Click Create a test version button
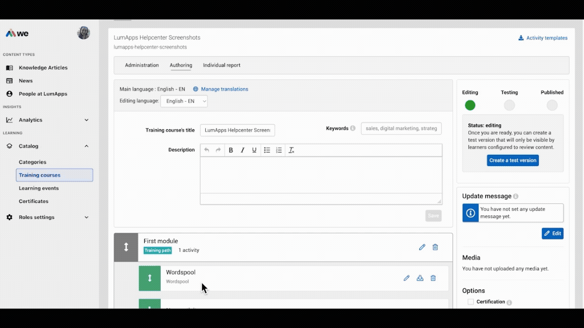 click(x=513, y=160)
